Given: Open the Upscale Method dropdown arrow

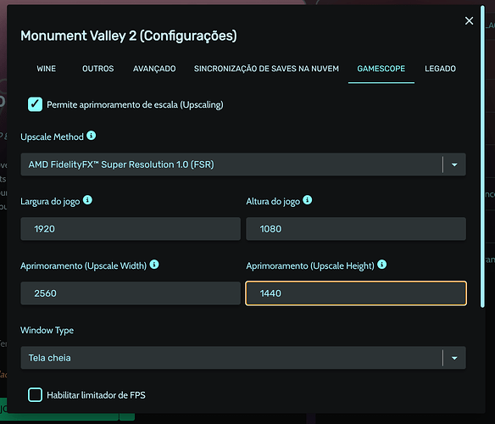Looking at the screenshot, I should pyautogui.click(x=454, y=165).
